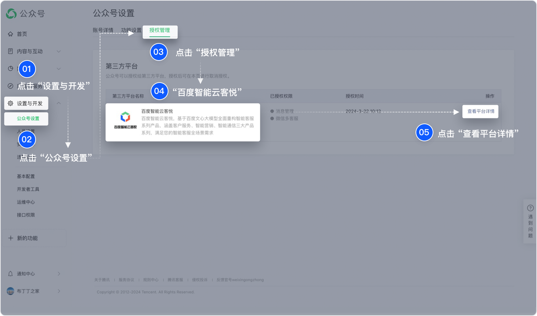The image size is (537, 316).
Task: Open the arrow beside 布丁丁之家
Action: pos(59,291)
